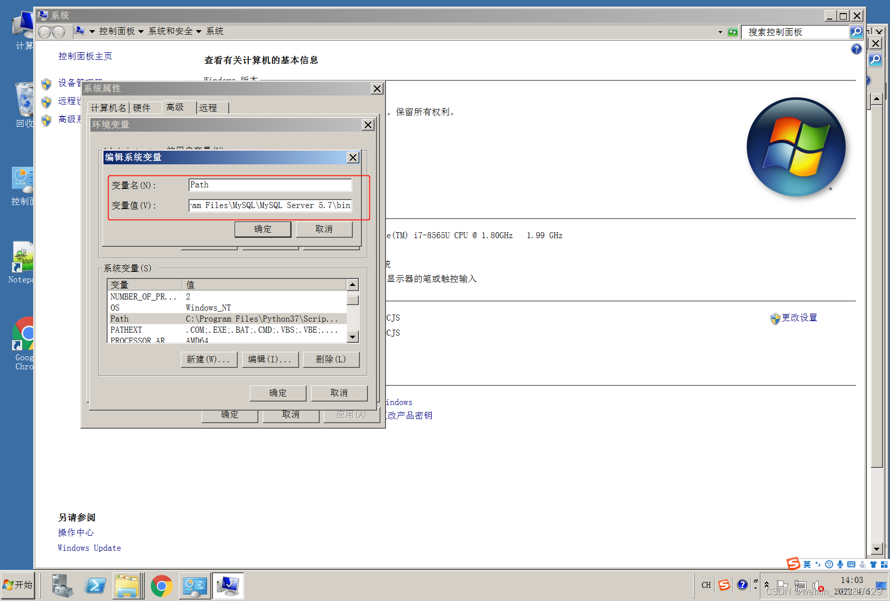Click 新建(W) under system variables
Screen dimensions: 890x601
coord(209,359)
